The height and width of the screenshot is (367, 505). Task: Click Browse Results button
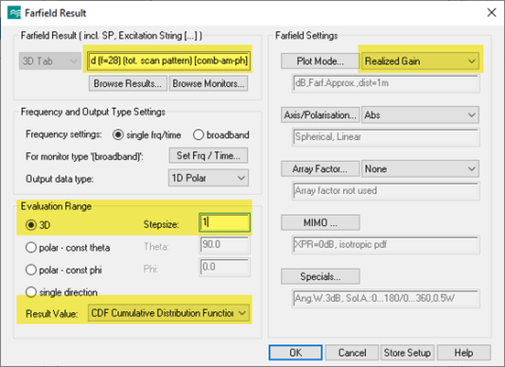tap(128, 83)
